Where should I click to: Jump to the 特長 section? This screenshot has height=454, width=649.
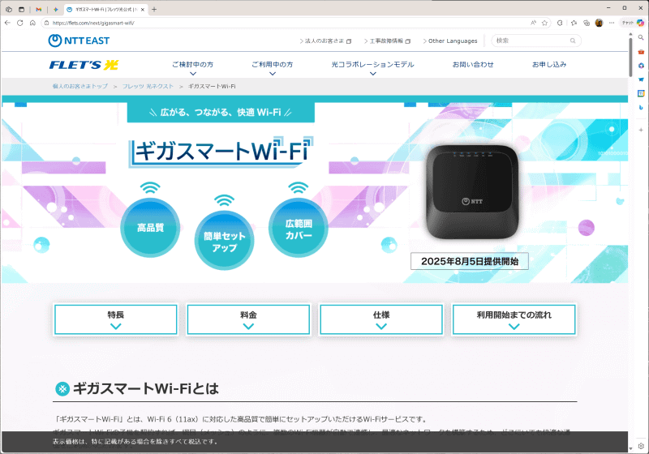[x=116, y=319]
